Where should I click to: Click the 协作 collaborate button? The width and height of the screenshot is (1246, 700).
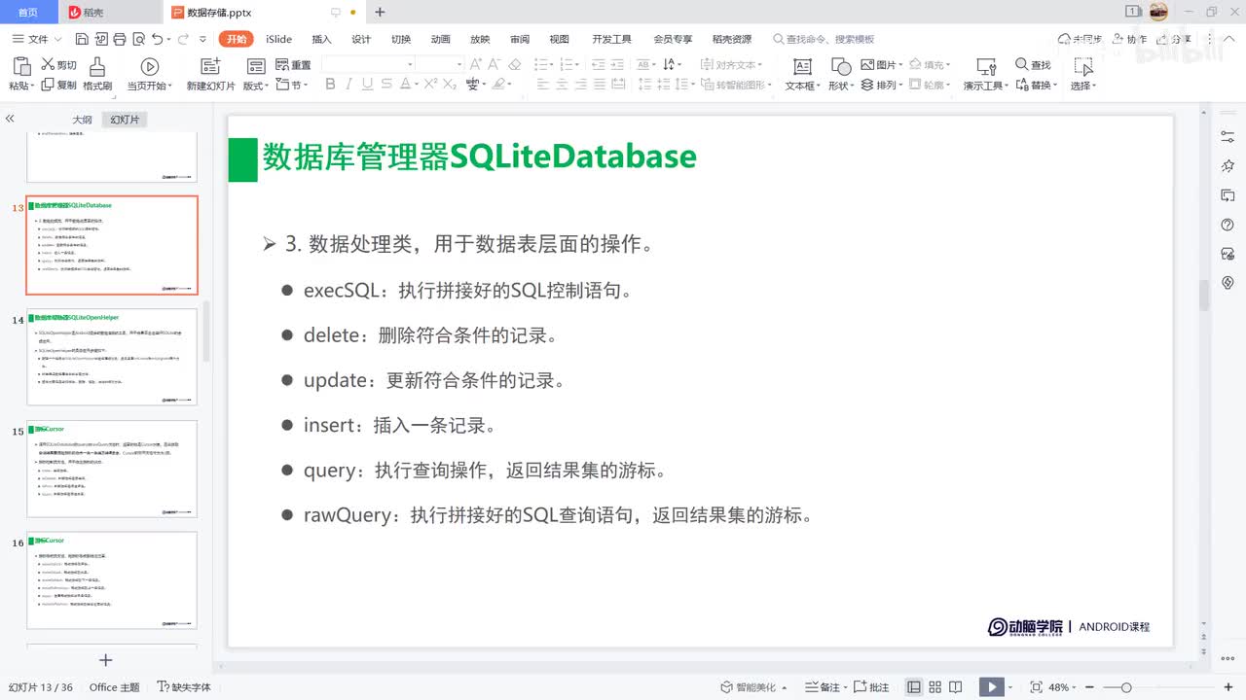pos(1129,39)
